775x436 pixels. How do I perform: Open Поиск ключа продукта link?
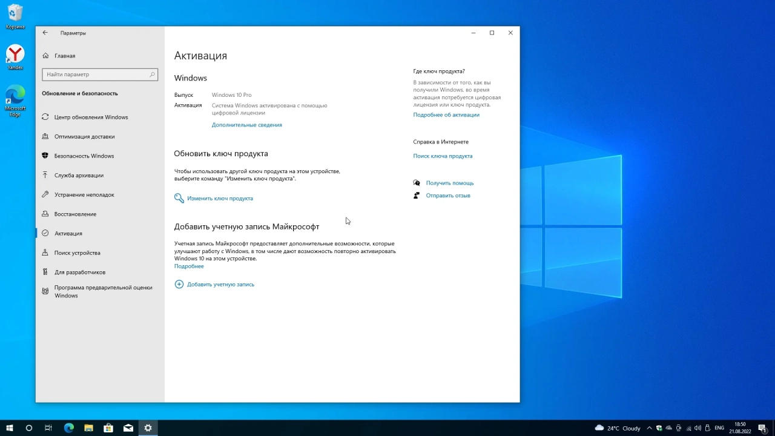(x=443, y=156)
